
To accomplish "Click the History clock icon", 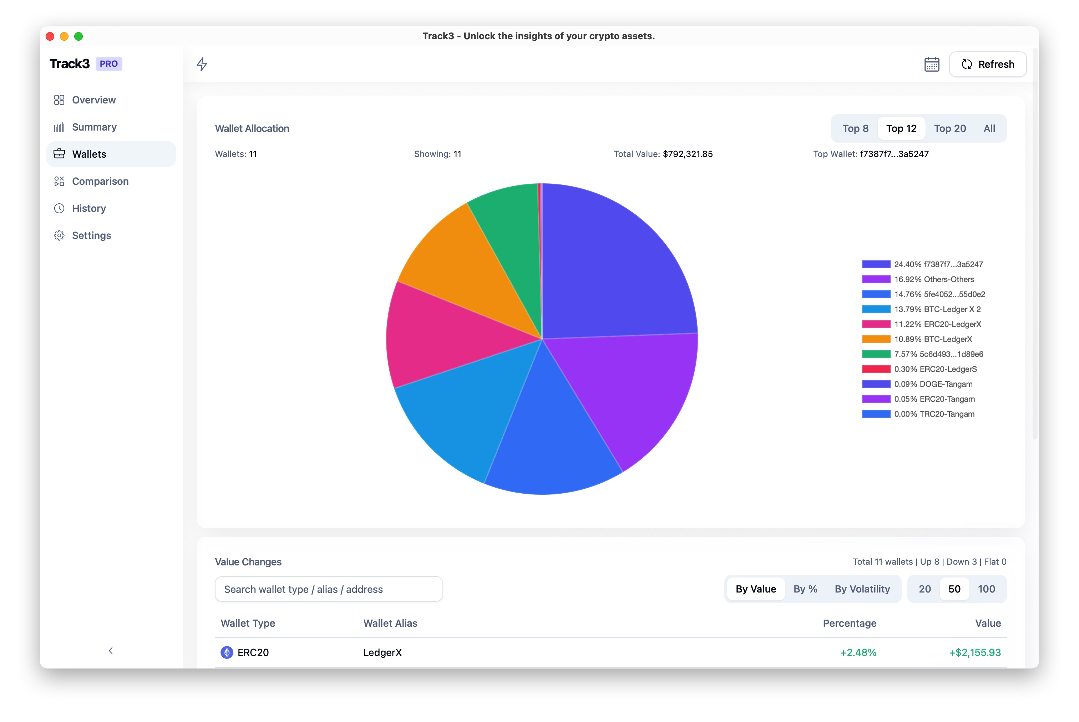I will (59, 209).
